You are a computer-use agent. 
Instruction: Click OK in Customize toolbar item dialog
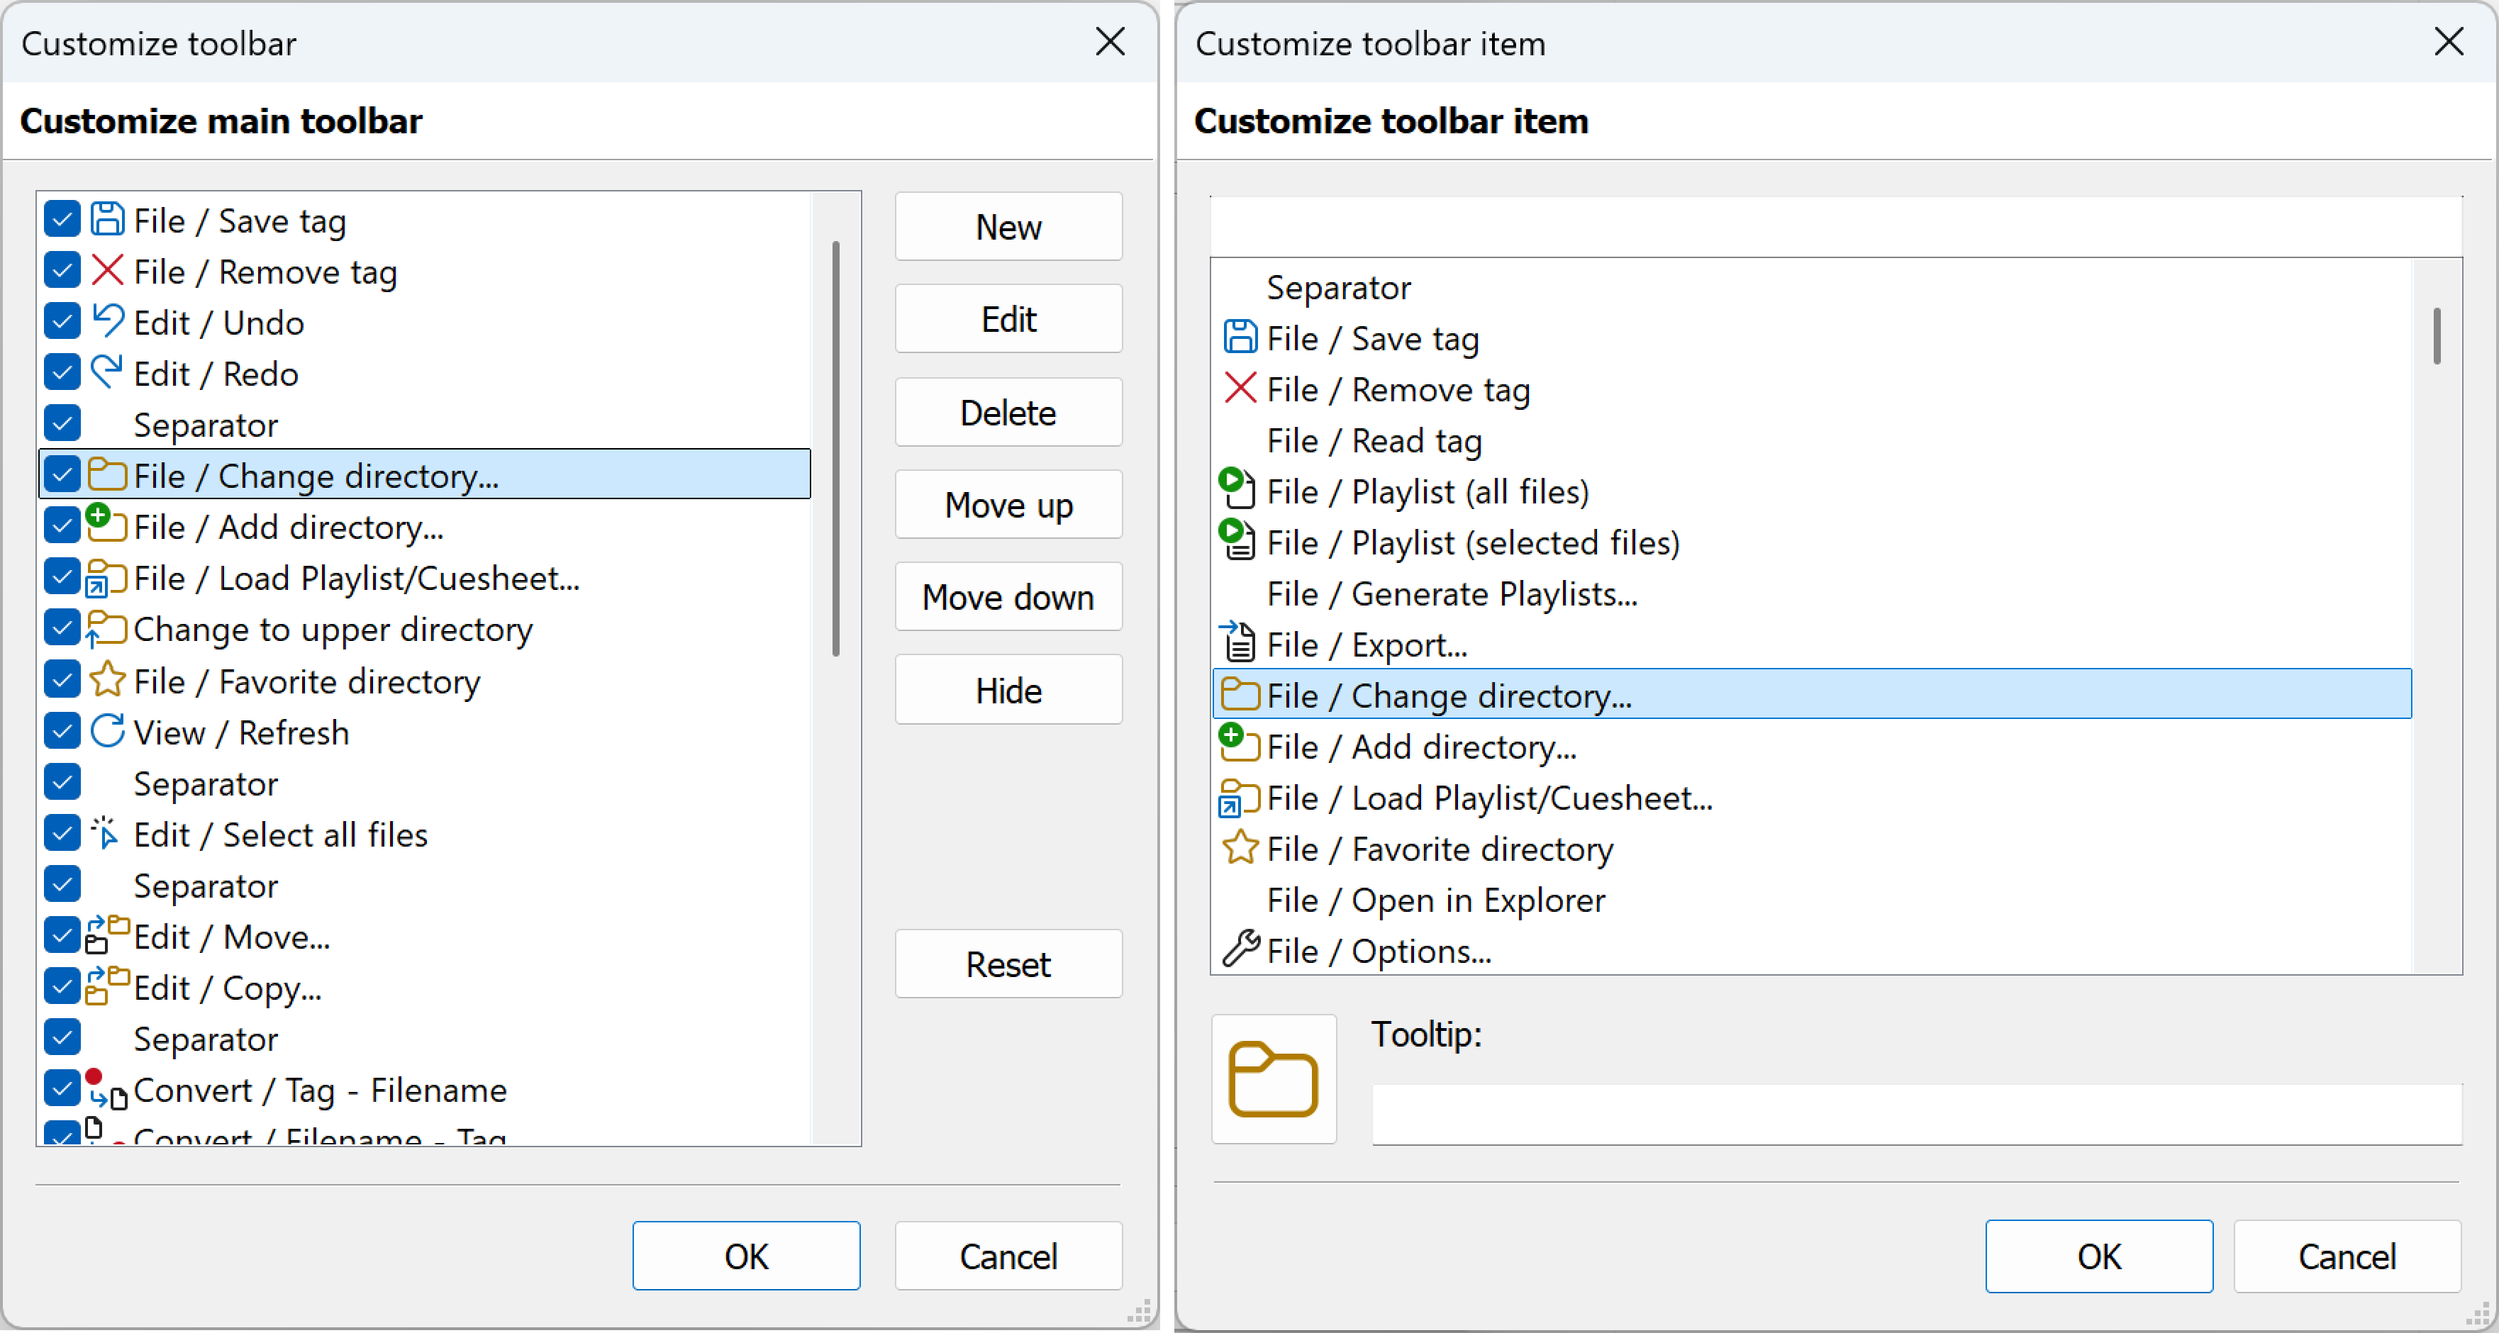click(x=2099, y=1256)
